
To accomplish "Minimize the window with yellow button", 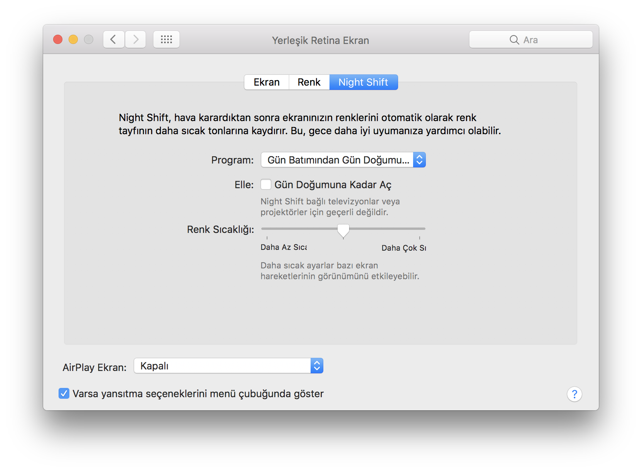I will tap(73, 39).
